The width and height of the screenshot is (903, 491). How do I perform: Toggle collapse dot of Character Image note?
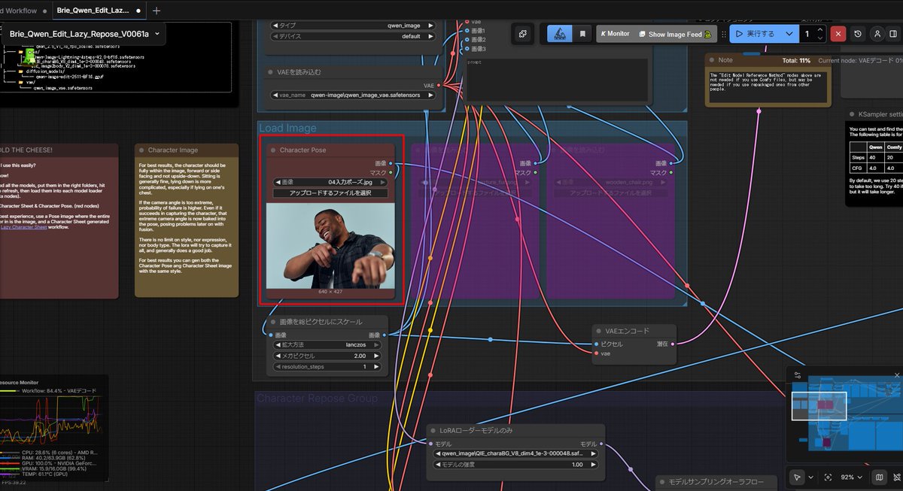(141, 150)
